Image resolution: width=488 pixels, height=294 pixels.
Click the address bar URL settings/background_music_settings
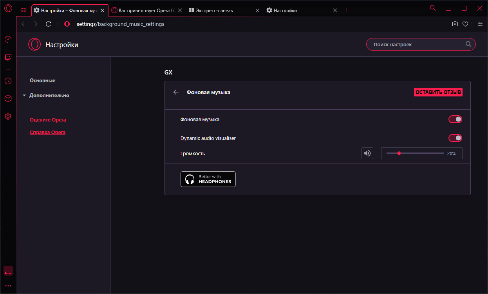coord(120,24)
